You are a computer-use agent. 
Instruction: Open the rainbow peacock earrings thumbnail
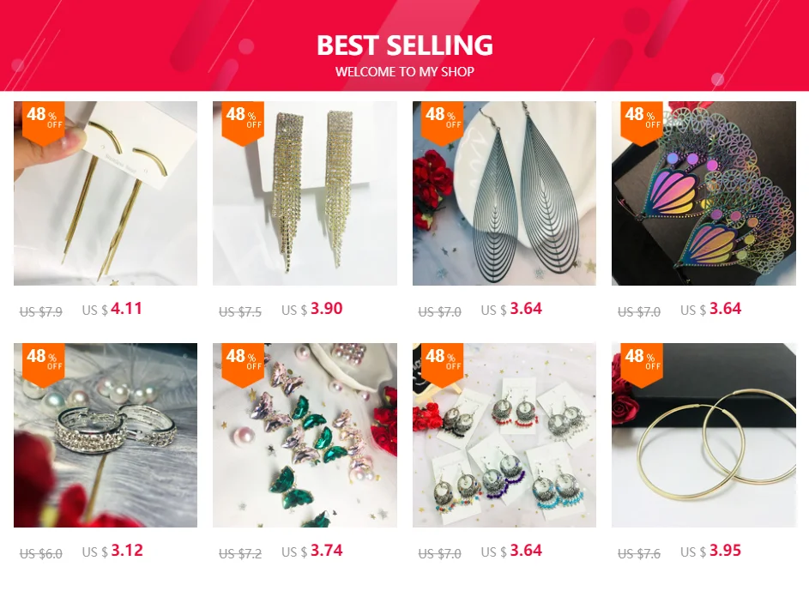tap(703, 193)
